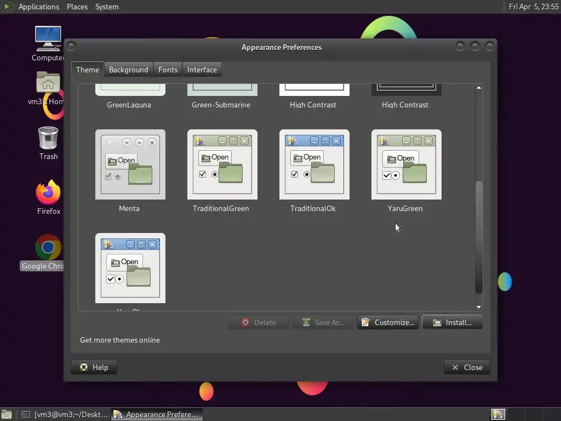Click the clock showing Fri Apr 5
Image resolution: width=561 pixels, height=421 pixels.
click(534, 7)
